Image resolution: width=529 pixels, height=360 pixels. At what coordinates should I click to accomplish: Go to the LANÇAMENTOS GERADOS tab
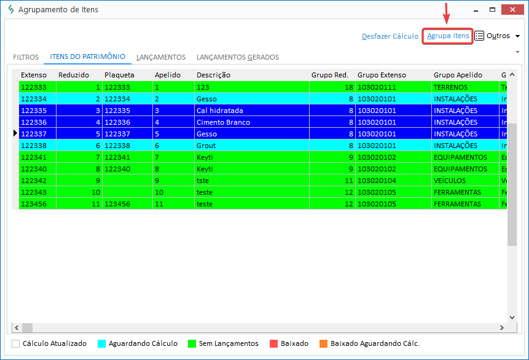coord(238,57)
